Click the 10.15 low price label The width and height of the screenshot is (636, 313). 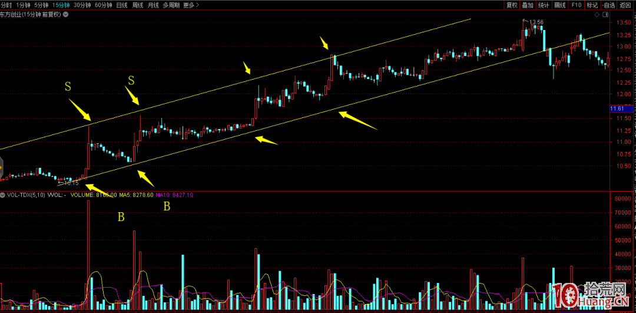(x=71, y=183)
